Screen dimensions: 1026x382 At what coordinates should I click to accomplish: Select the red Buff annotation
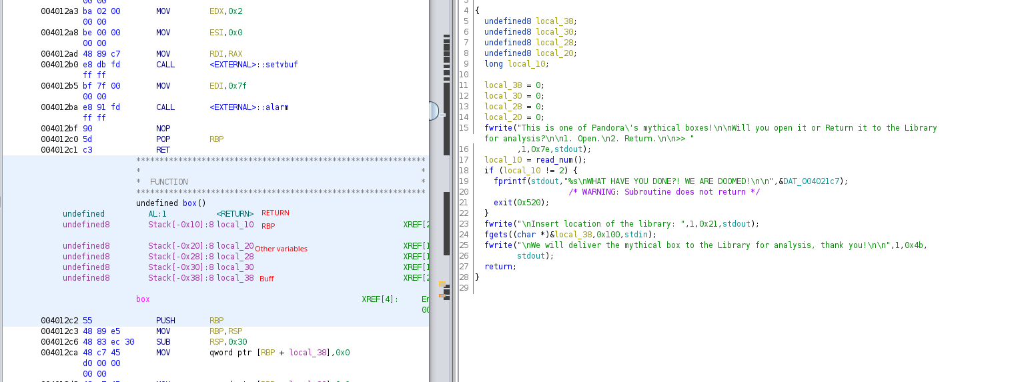[x=266, y=279]
